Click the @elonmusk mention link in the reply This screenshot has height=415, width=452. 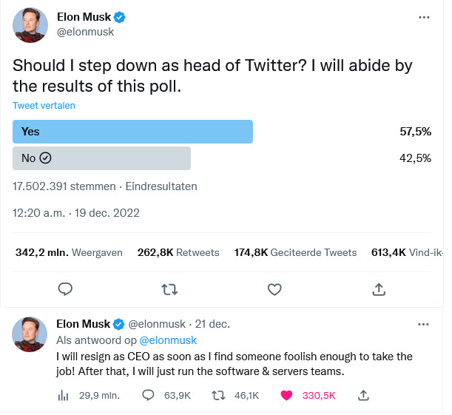point(168,340)
